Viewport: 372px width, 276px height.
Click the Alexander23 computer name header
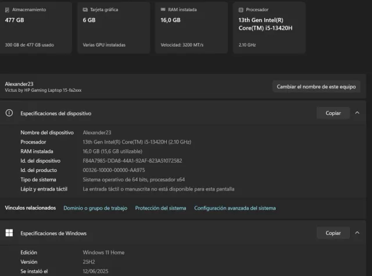(19, 84)
